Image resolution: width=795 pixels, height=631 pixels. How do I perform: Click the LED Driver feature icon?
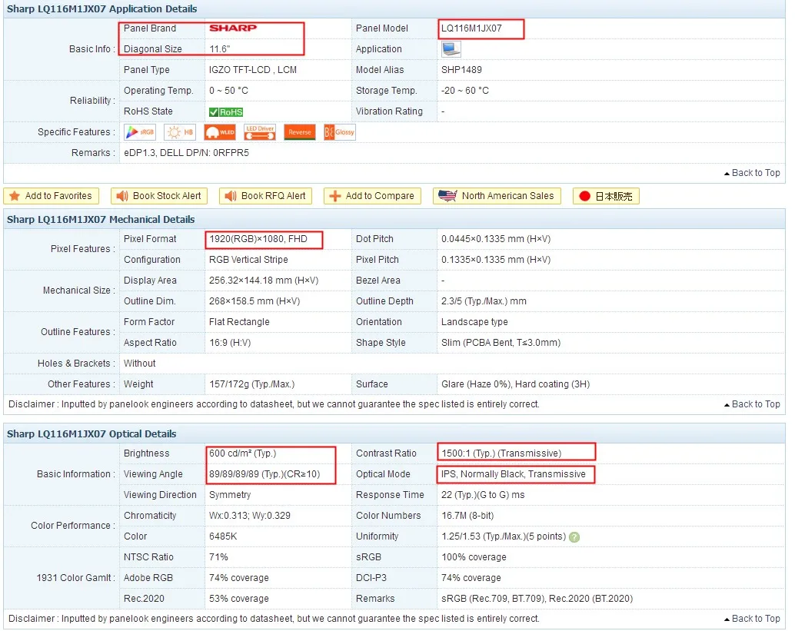click(260, 132)
